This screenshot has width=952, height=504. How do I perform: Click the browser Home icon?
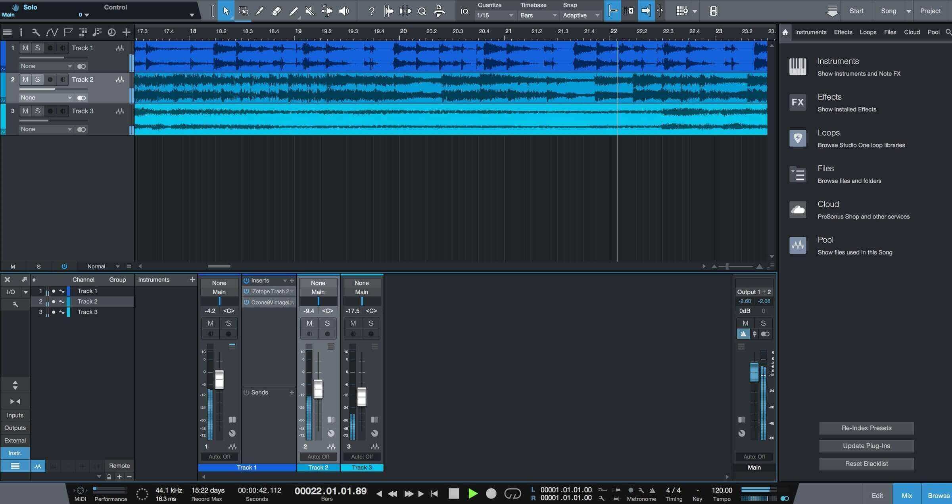tap(785, 32)
